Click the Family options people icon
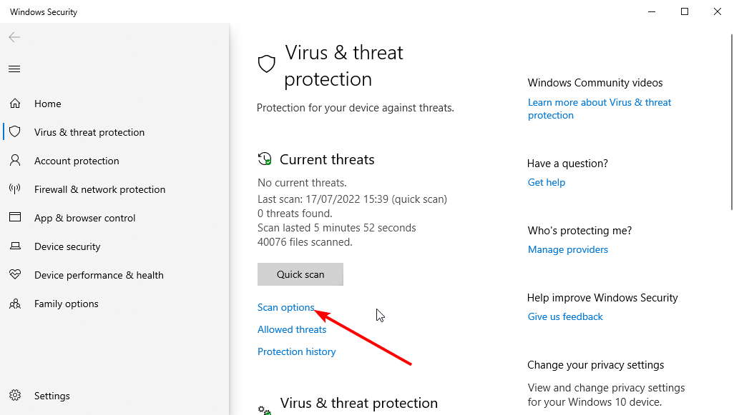The height and width of the screenshot is (415, 734). pyautogui.click(x=15, y=304)
